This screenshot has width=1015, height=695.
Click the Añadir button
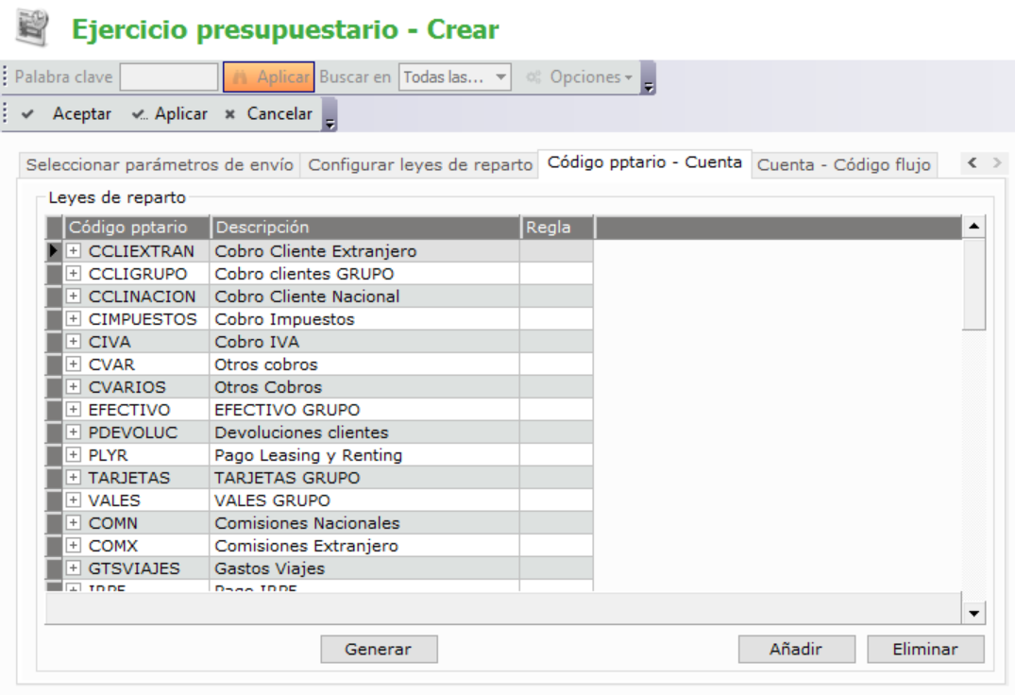pos(796,649)
